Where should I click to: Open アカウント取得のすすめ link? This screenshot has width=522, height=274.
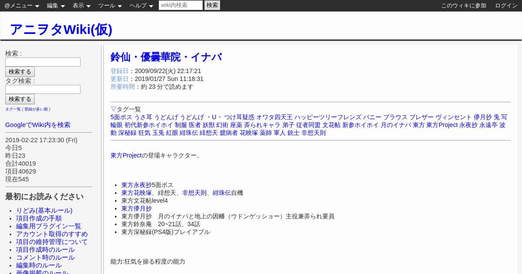click(x=52, y=234)
